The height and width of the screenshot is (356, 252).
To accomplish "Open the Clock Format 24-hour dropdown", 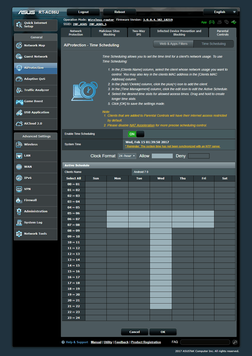I will [127, 156].
